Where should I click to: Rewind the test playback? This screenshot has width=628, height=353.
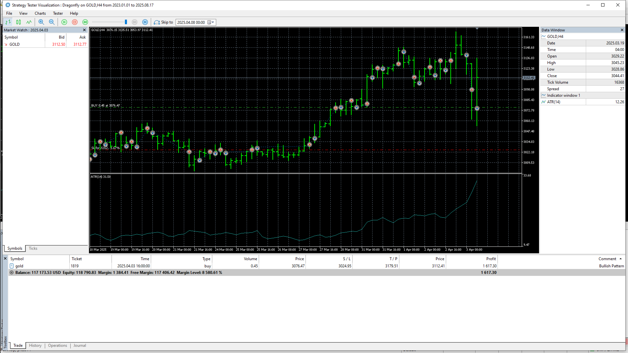point(85,22)
